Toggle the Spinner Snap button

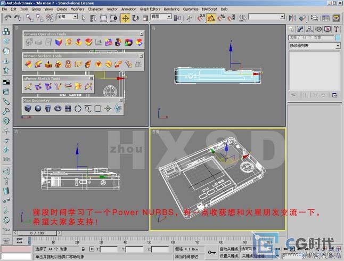pyautogui.click(x=231, y=18)
